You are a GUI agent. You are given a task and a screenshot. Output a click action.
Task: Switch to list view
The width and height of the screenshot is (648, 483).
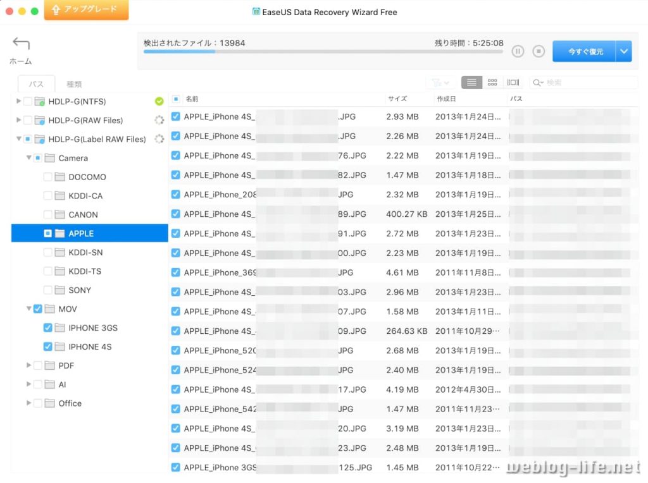coord(471,82)
